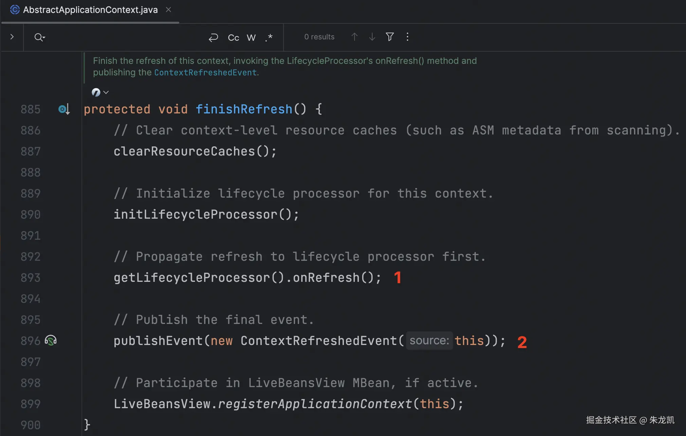Toggle Match Case (Cc) search option
This screenshot has height=436, width=686.
point(233,37)
